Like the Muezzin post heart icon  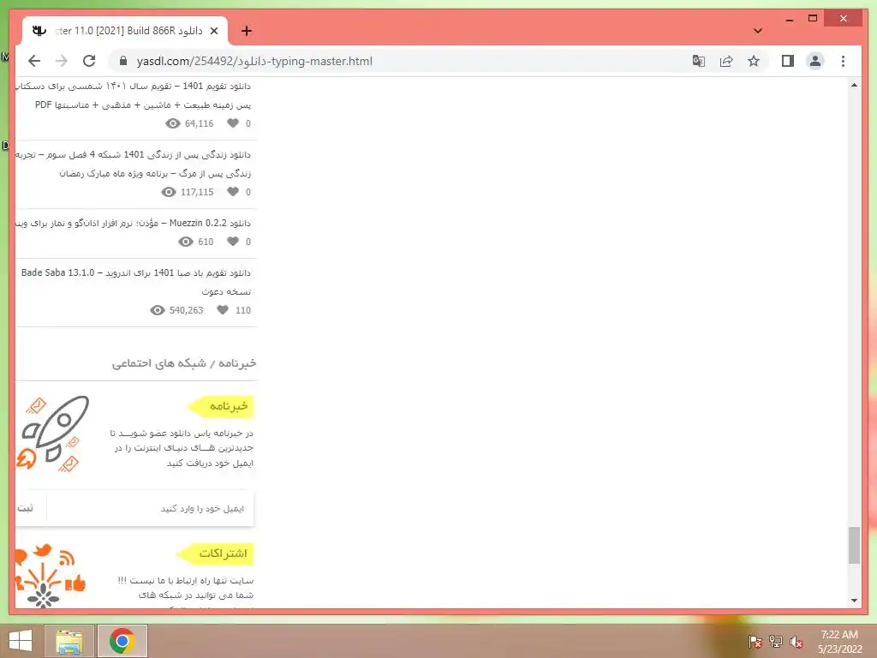(233, 242)
